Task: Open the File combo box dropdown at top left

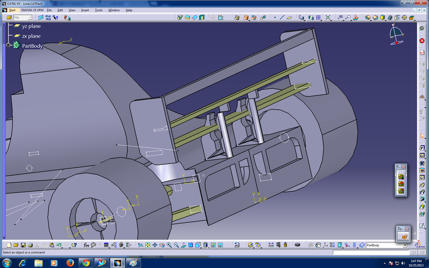Action: [x=29, y=17]
